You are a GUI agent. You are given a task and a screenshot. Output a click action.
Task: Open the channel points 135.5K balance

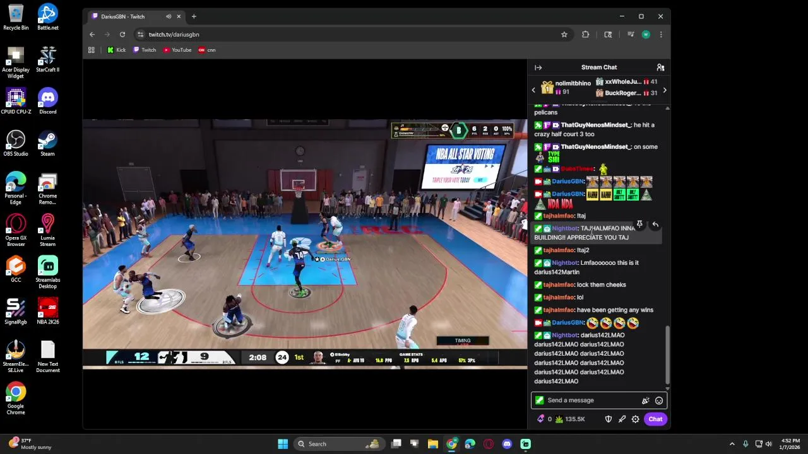click(570, 419)
